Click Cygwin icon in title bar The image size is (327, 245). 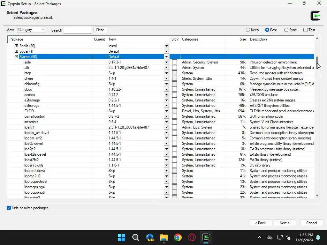click(3, 4)
